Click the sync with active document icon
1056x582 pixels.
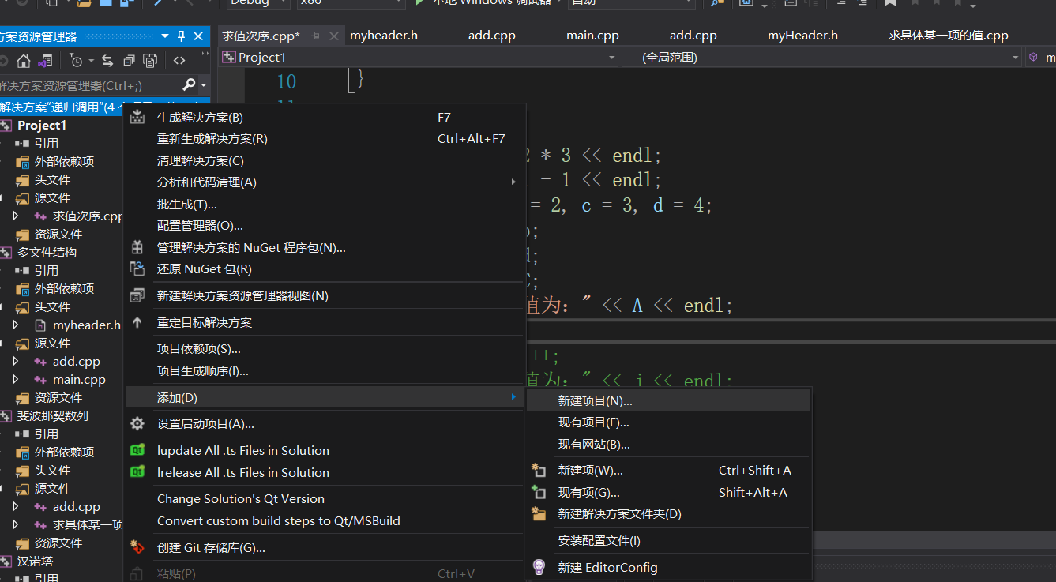coord(107,61)
